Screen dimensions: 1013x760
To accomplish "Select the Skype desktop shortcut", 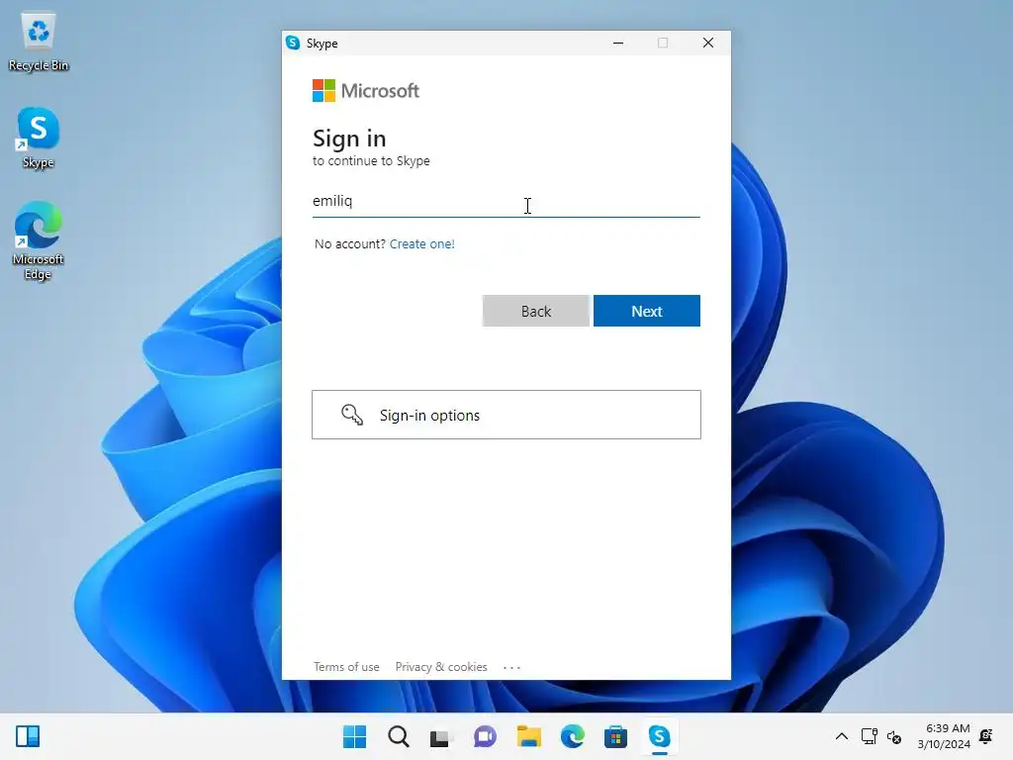I will tap(39, 138).
